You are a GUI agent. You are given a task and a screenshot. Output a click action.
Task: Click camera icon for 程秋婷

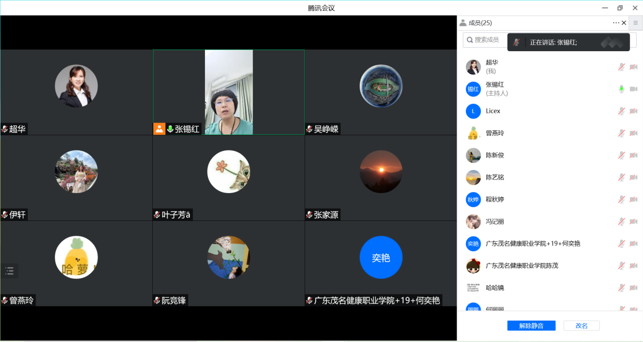click(x=633, y=200)
